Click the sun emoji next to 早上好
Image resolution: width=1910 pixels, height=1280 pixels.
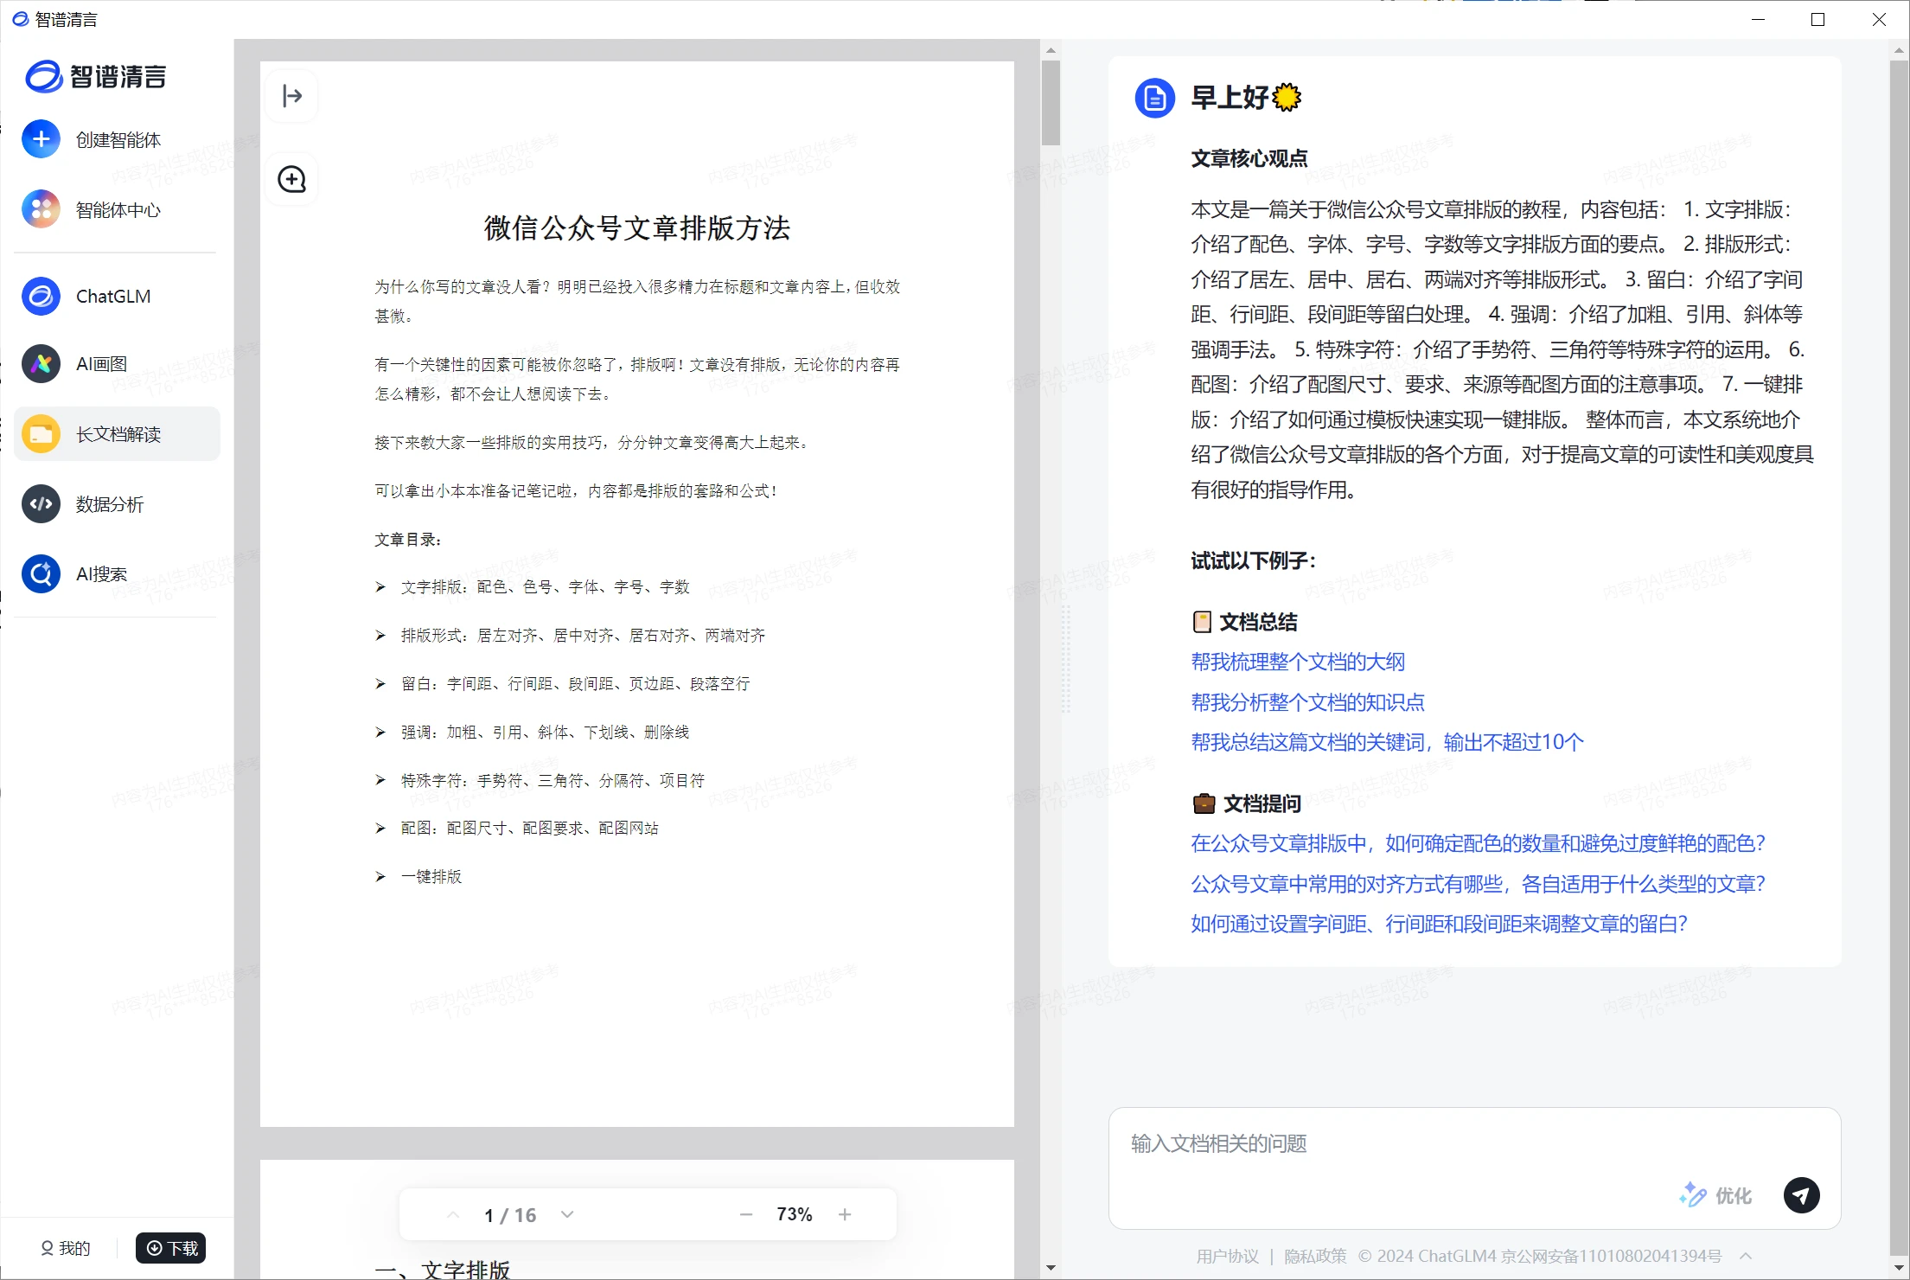(1287, 98)
